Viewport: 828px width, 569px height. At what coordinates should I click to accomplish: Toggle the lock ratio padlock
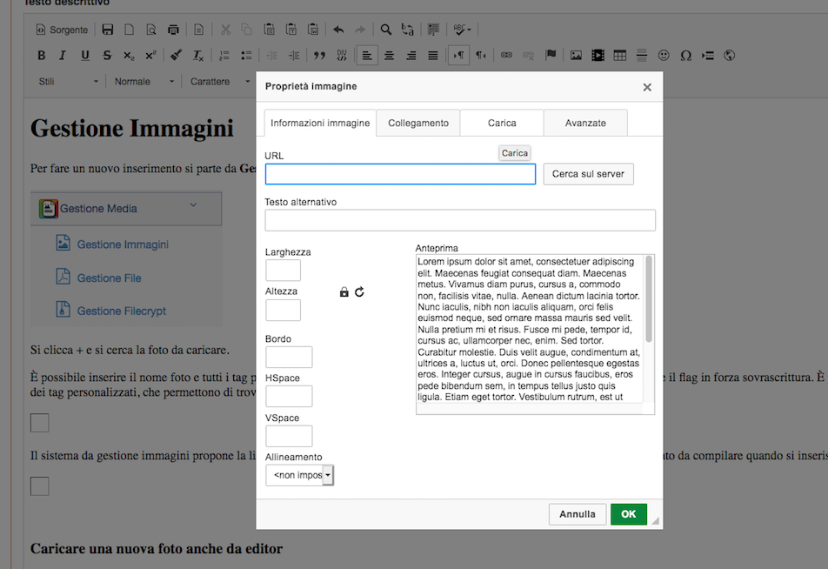point(344,292)
